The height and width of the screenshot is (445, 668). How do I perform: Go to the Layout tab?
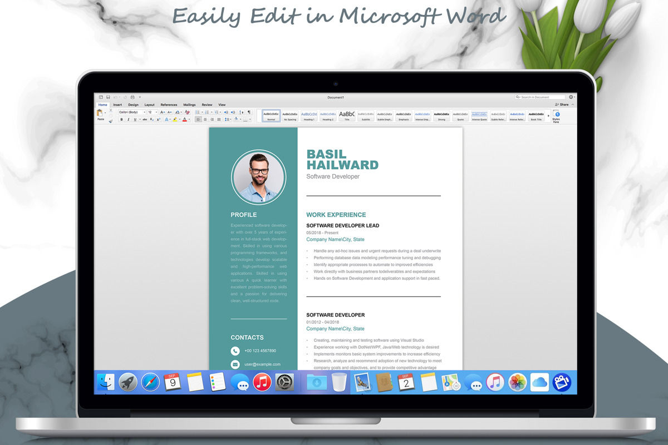click(150, 105)
